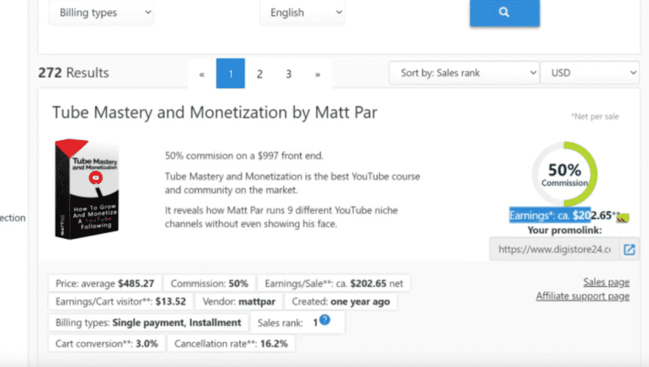This screenshot has width=649, height=367.
Task: Click the 50% Commission circular gauge
Action: click(565, 174)
